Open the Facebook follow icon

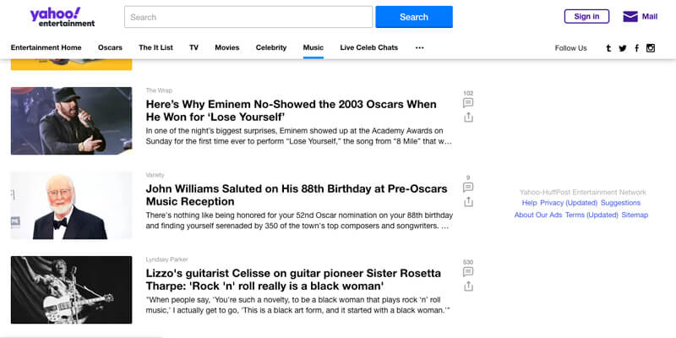(637, 48)
